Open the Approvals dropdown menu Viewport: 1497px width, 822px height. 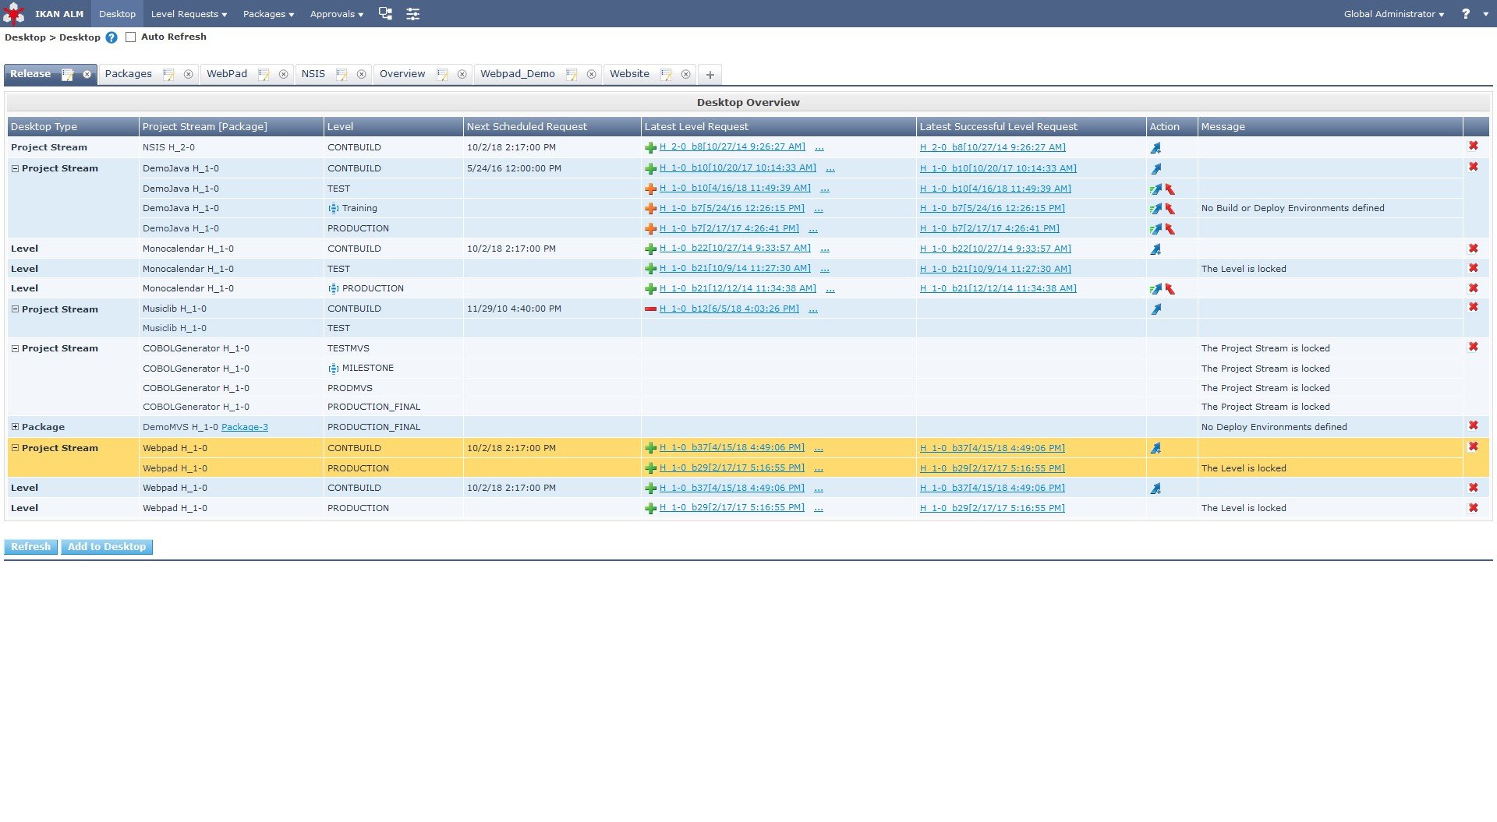tap(337, 14)
